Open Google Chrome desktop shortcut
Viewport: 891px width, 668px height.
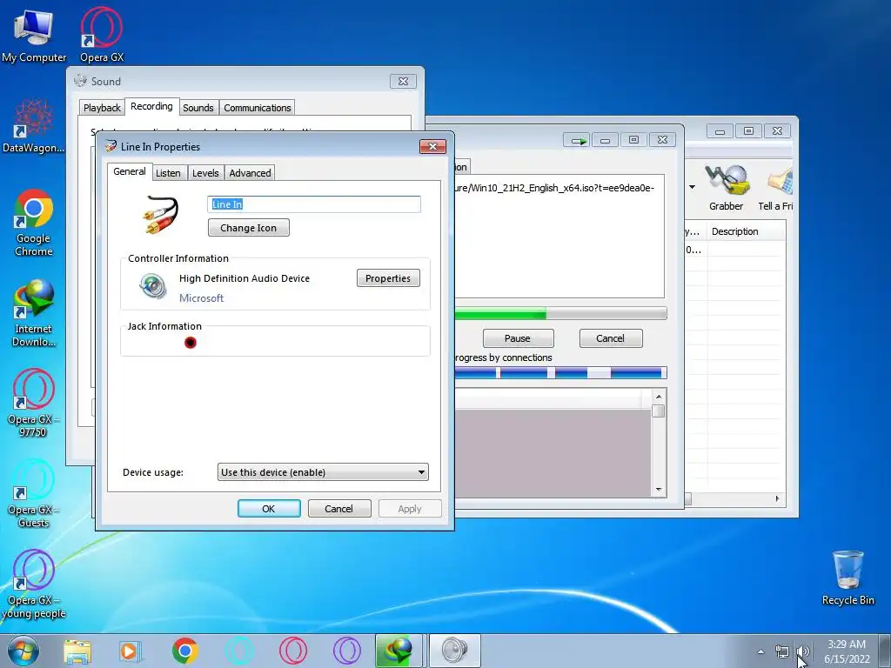coord(33,222)
